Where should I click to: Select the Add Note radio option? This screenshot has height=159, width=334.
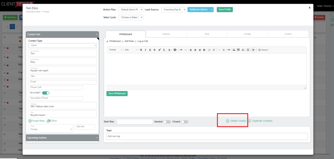[123, 41]
